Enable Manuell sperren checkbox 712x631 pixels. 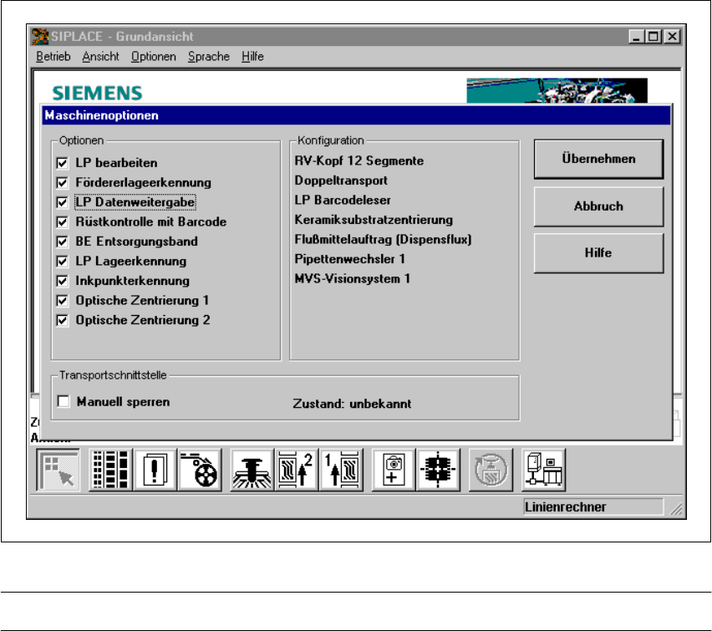pyautogui.click(x=64, y=402)
